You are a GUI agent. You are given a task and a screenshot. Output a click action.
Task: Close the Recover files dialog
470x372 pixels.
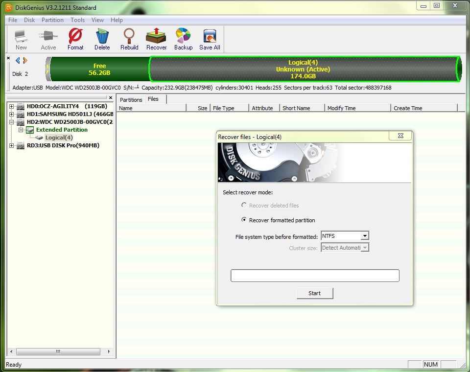400,136
